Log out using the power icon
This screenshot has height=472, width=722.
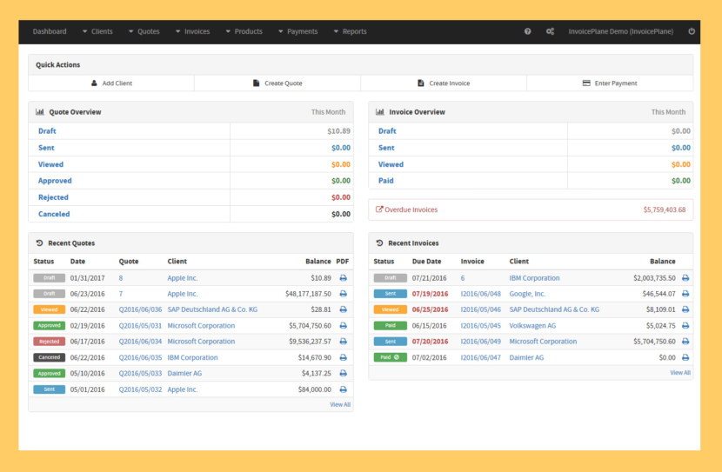(692, 31)
